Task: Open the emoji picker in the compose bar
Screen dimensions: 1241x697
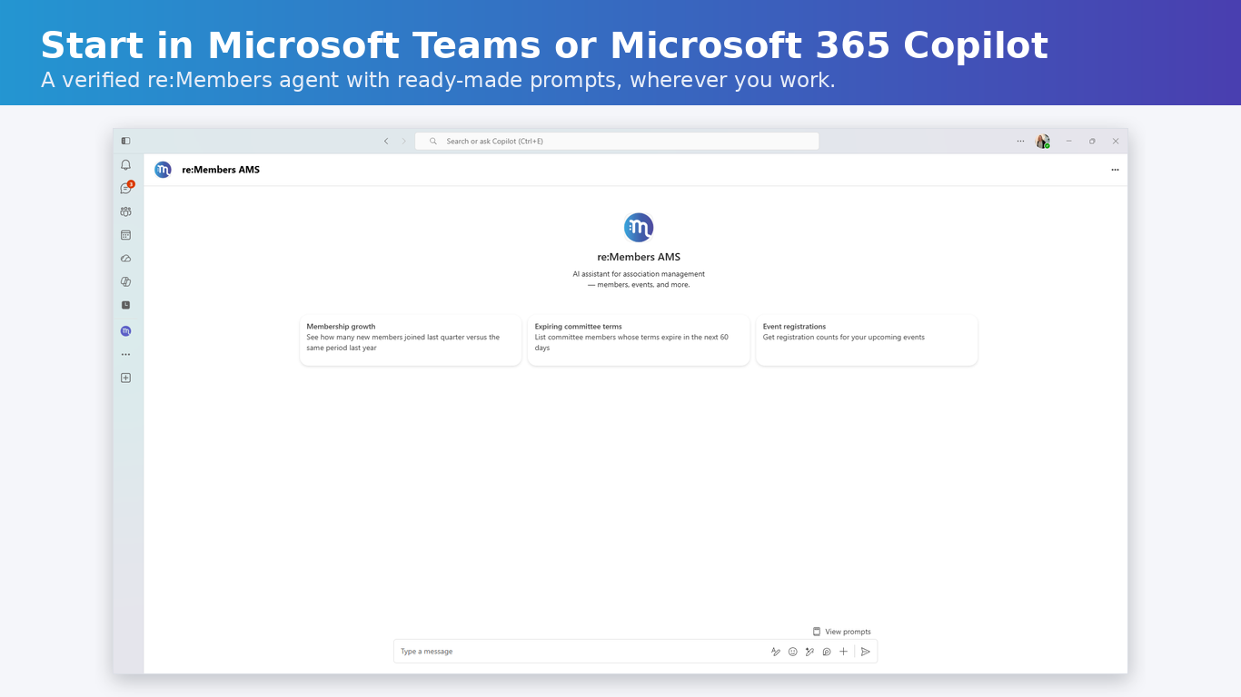Action: (792, 652)
